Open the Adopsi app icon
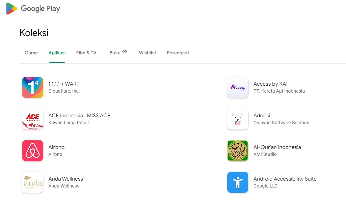 tap(238, 119)
